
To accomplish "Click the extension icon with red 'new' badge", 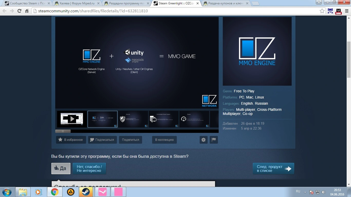I will point(339,11).
